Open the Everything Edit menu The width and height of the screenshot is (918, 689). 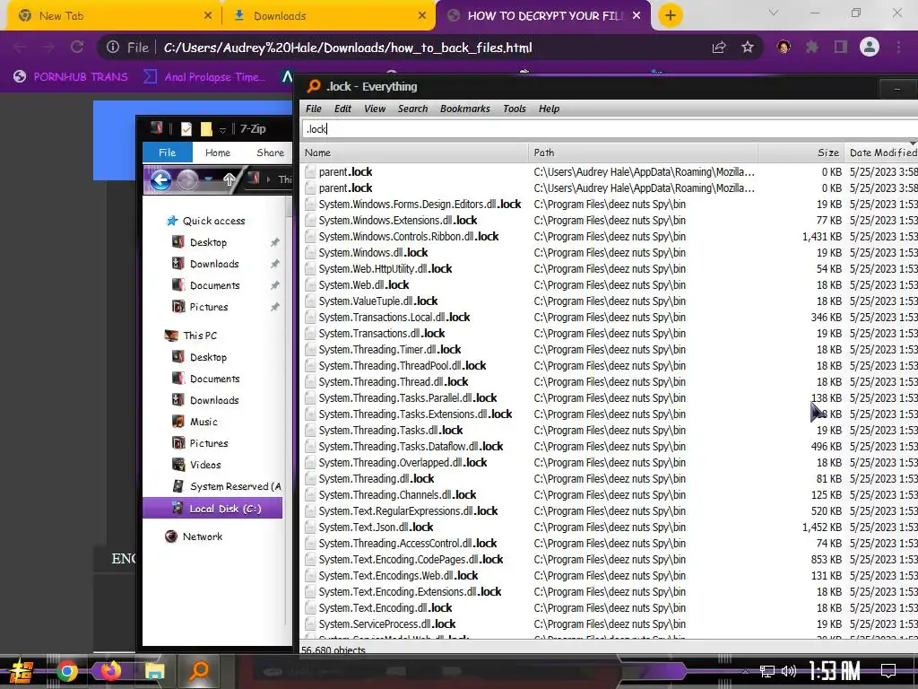342,109
